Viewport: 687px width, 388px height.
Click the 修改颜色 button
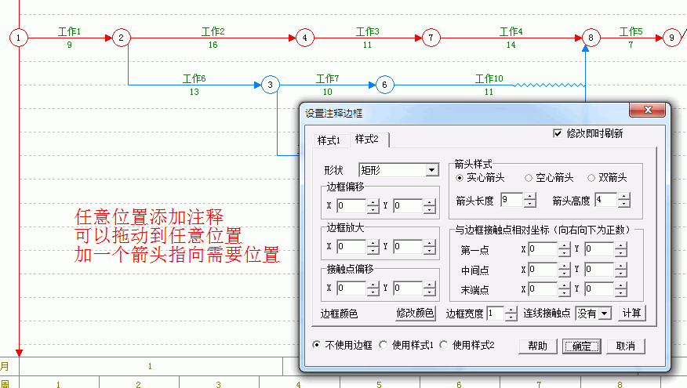(x=415, y=313)
